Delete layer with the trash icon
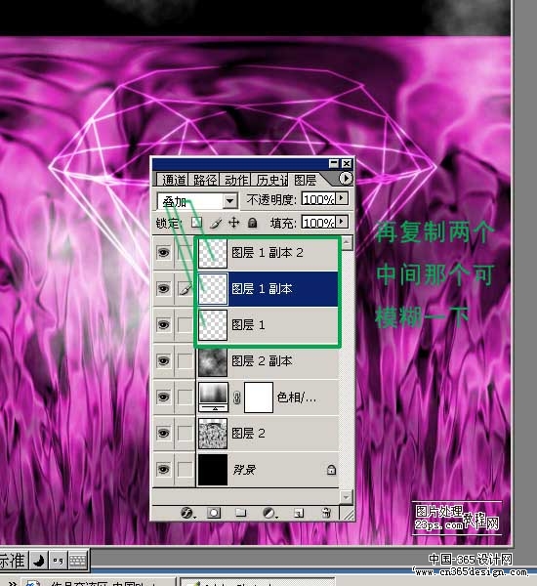This screenshot has height=586, width=537. point(326,513)
